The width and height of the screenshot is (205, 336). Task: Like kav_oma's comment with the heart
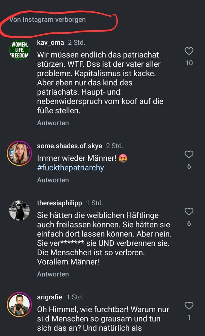(x=189, y=51)
